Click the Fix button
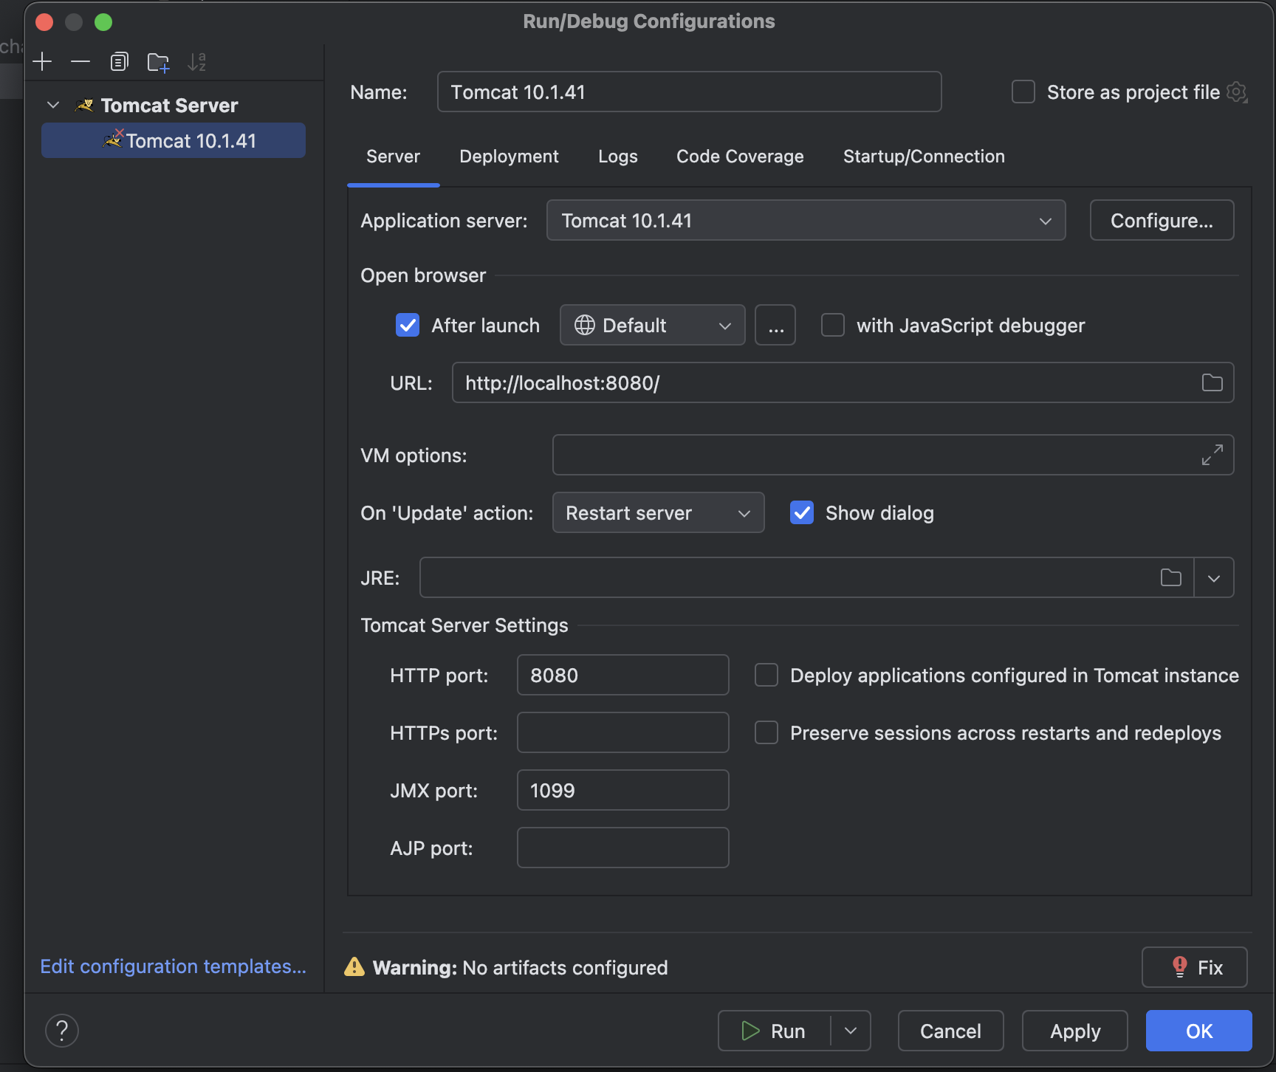Image resolution: width=1276 pixels, height=1072 pixels. point(1194,967)
